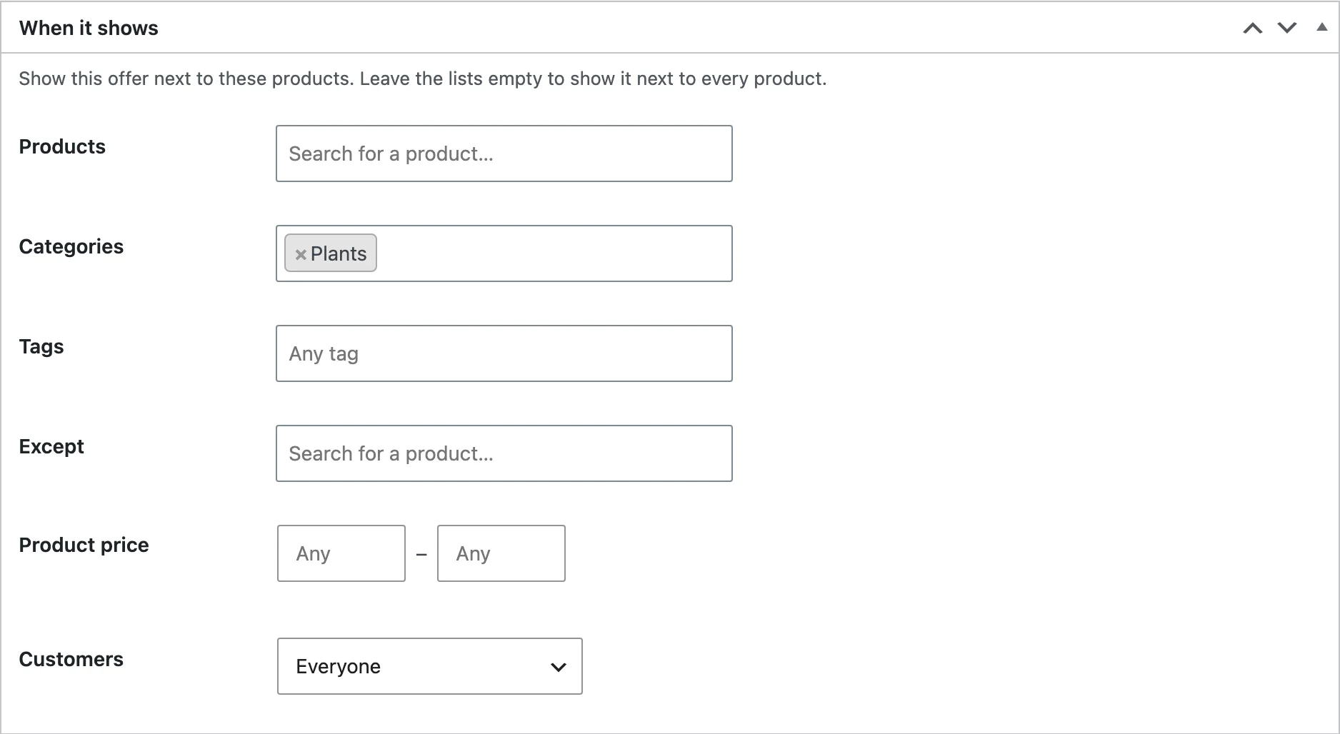Click the Customers label
The image size is (1340, 734).
click(x=71, y=659)
